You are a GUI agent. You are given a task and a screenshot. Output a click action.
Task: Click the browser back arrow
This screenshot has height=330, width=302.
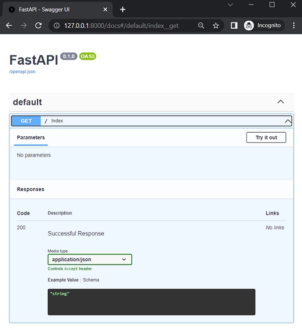point(9,26)
